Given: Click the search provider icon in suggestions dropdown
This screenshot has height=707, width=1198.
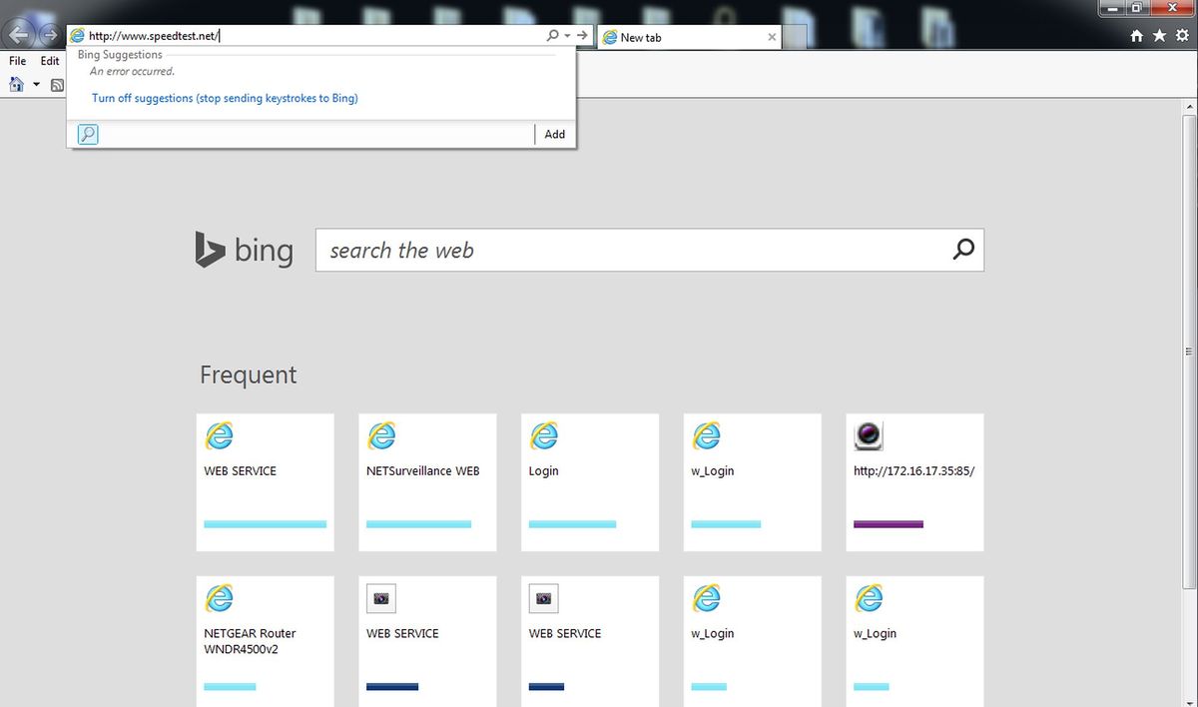Looking at the screenshot, I should [x=88, y=134].
